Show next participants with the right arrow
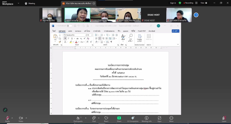The image size is (231, 124). (x=196, y=15)
